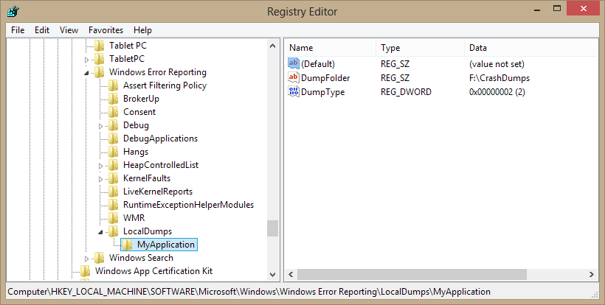Click the DebugApplications folder icon
Screen dimensions: 605x305
point(114,139)
